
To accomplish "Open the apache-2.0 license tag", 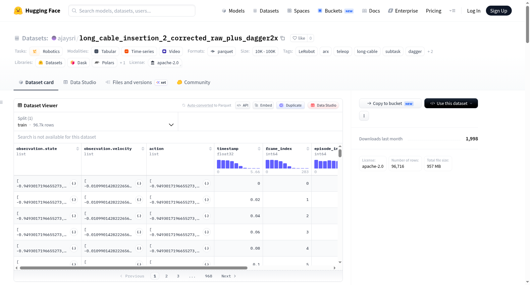I will [x=165, y=63].
